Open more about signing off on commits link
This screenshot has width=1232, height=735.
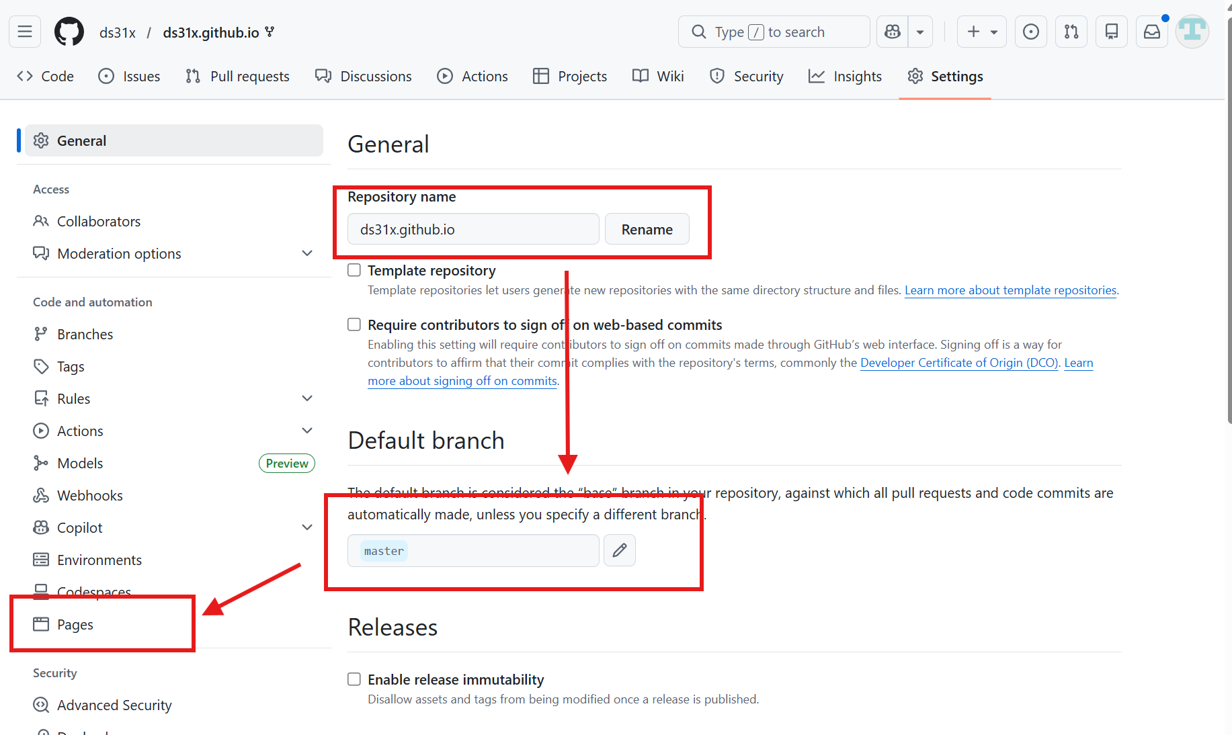pyautogui.click(x=462, y=381)
